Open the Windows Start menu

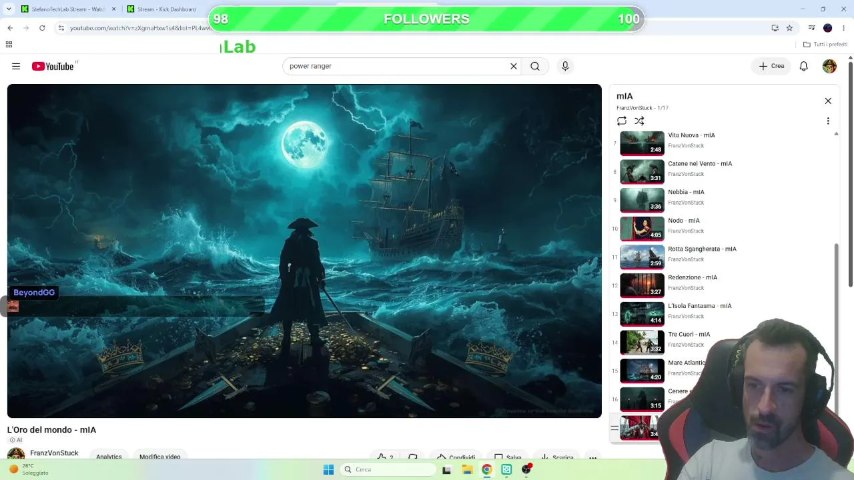point(328,469)
